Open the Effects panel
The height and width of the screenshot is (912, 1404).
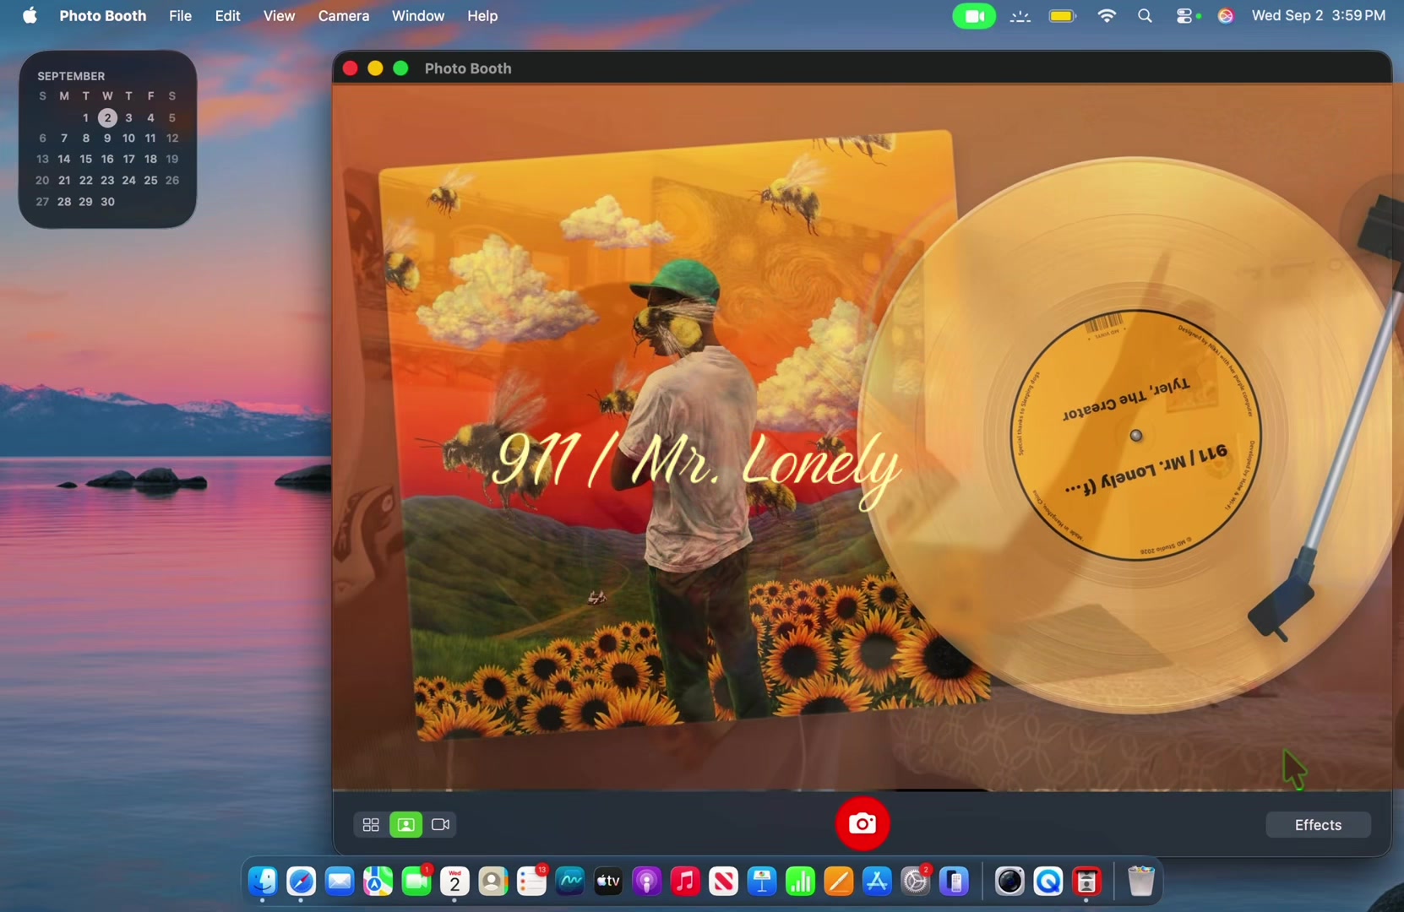[x=1318, y=825]
